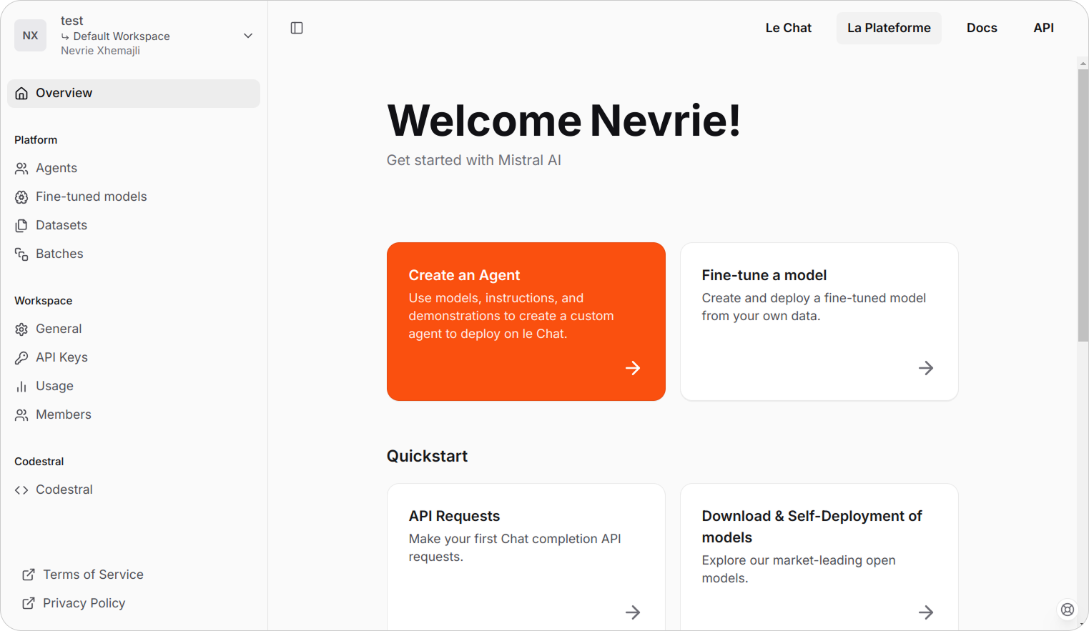Click the 'Quickstart' heading
This screenshot has width=1089, height=631.
[427, 456]
